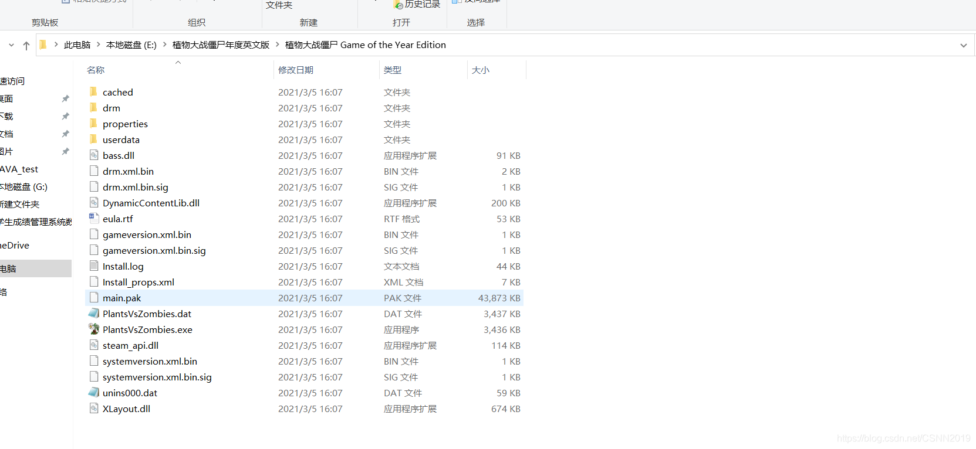Viewport: 976px width, 449px height.
Task: Click the address bar folder icon
Action: 43,45
